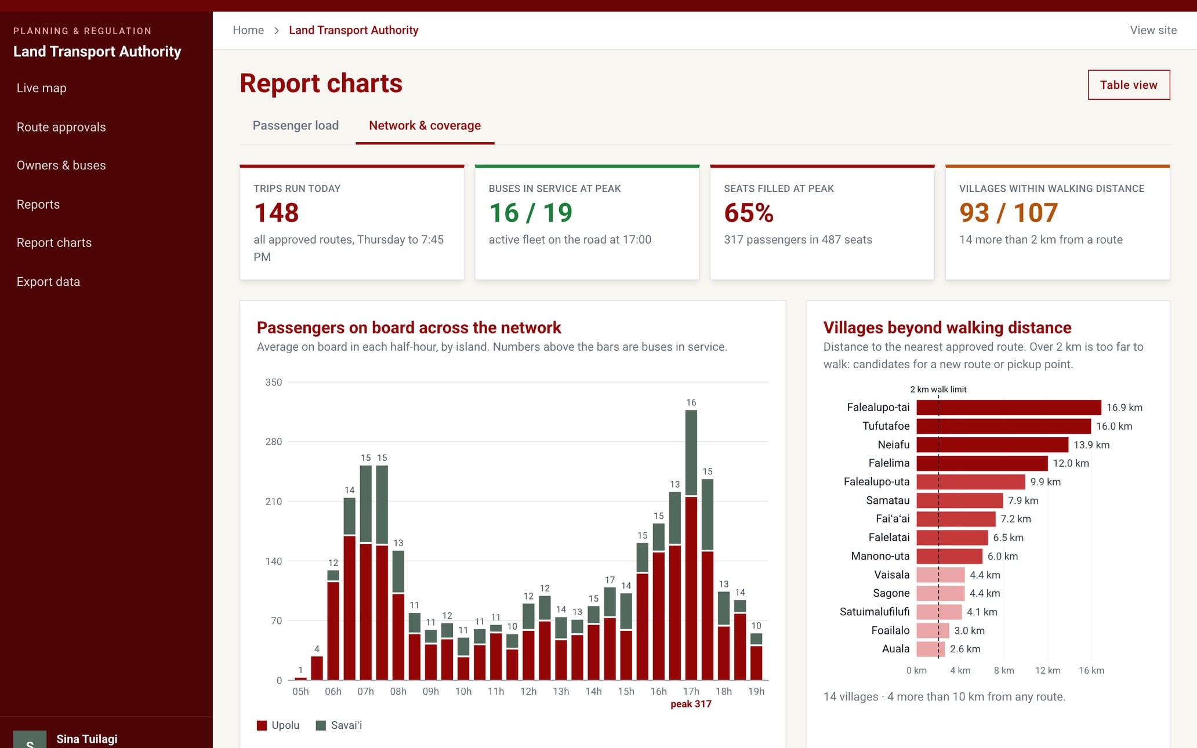Click 'Fai'a'ai' village label
The height and width of the screenshot is (748, 1197).
click(x=893, y=519)
